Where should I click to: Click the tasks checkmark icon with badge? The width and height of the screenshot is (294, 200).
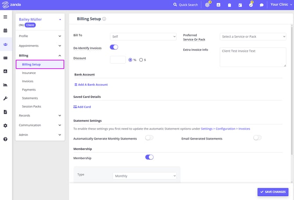[251, 5]
